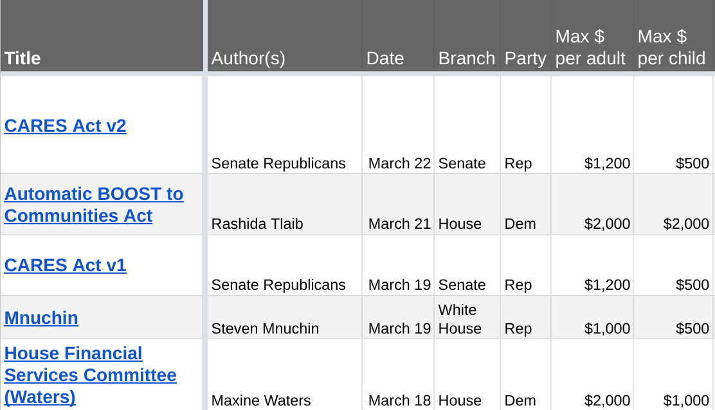Select the Steven Mnuchin author cell

(x=285, y=317)
